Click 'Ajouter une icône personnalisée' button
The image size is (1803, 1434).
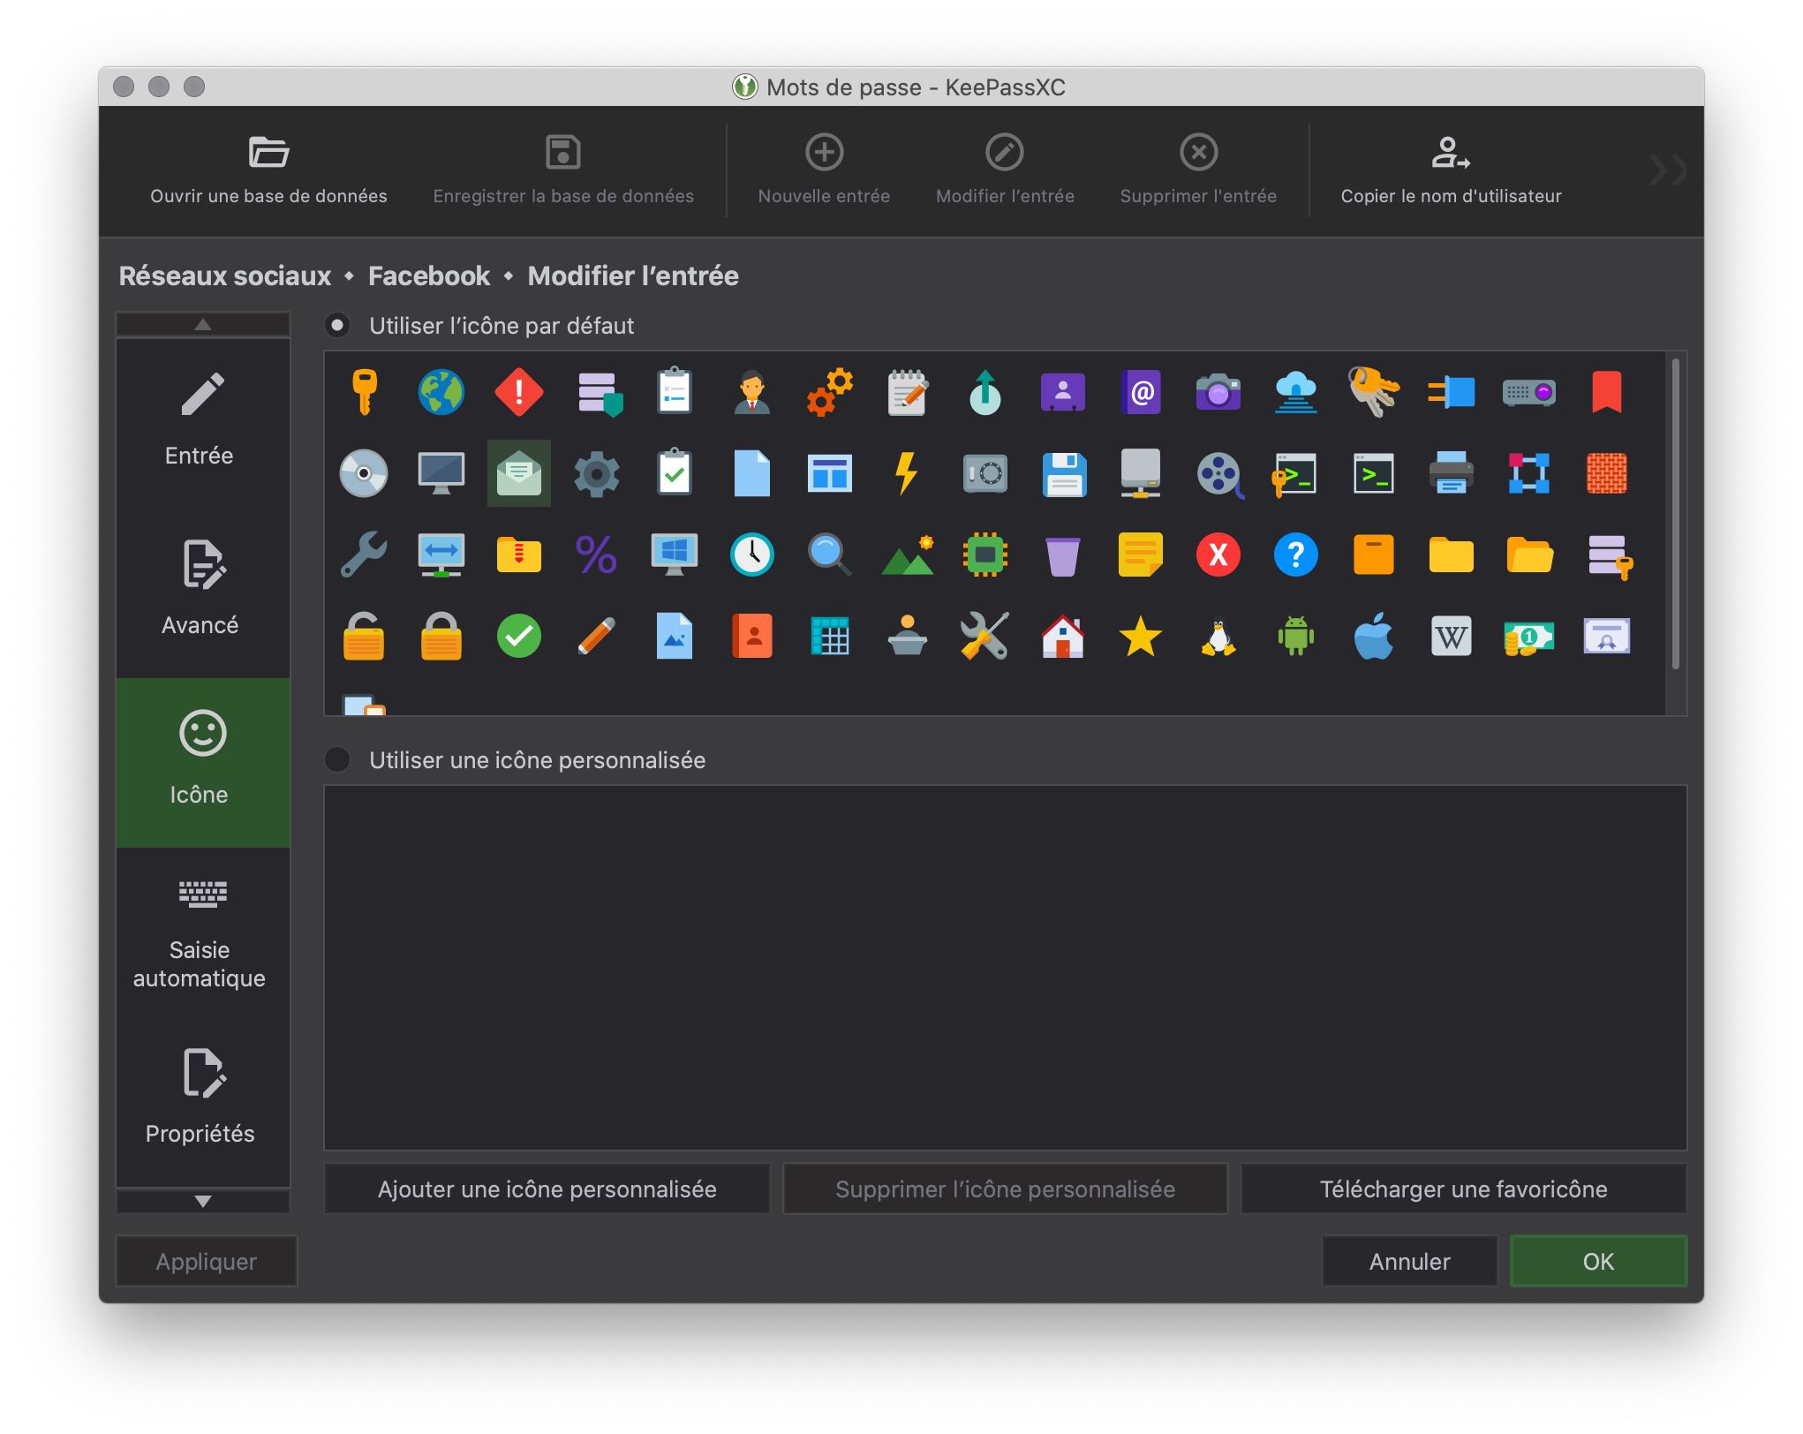(547, 1189)
